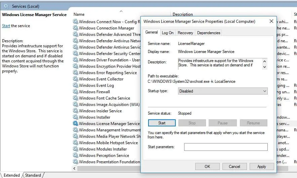Click gear icon of Windows Modules Installer
Image resolution: width=297 pixels, height=178 pixels.
point(75,149)
